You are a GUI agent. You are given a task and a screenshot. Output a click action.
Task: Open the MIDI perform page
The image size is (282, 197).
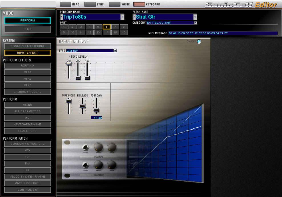(x=27, y=118)
